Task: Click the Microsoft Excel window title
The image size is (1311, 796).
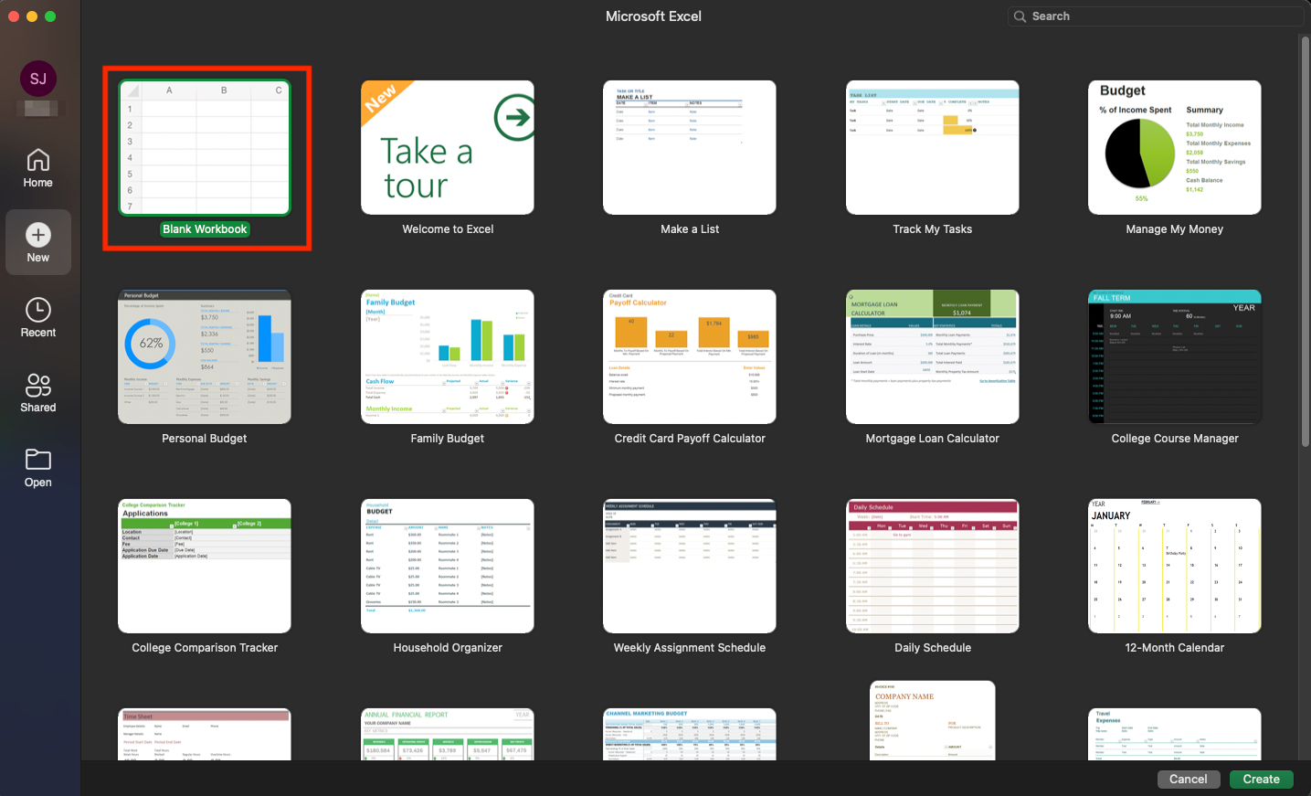Action: click(654, 16)
